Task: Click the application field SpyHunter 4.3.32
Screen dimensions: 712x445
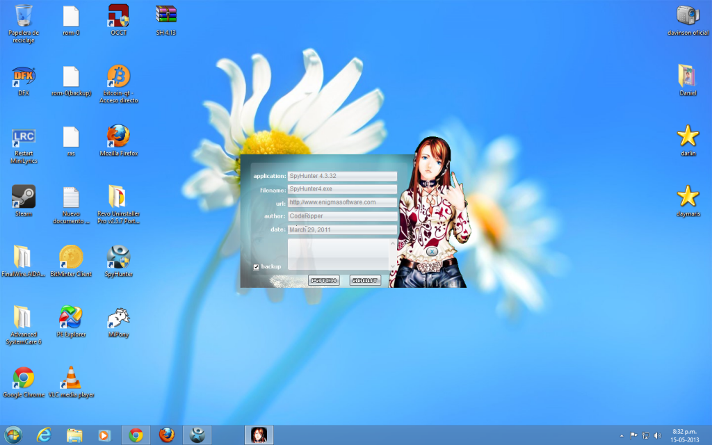Action: coord(342,176)
